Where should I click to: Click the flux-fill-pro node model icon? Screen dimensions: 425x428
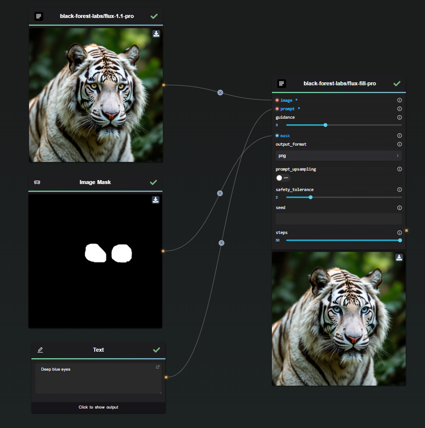click(x=282, y=83)
